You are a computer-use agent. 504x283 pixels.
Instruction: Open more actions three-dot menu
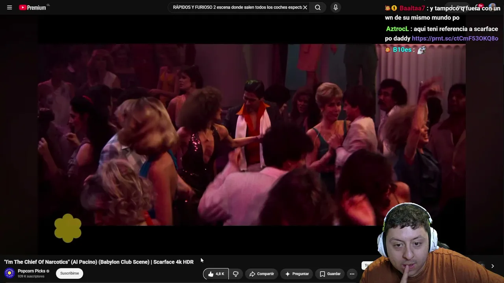(x=352, y=274)
